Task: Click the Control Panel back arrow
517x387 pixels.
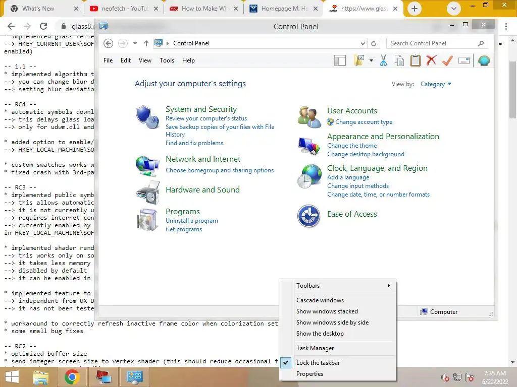Action: pyautogui.click(x=108, y=43)
